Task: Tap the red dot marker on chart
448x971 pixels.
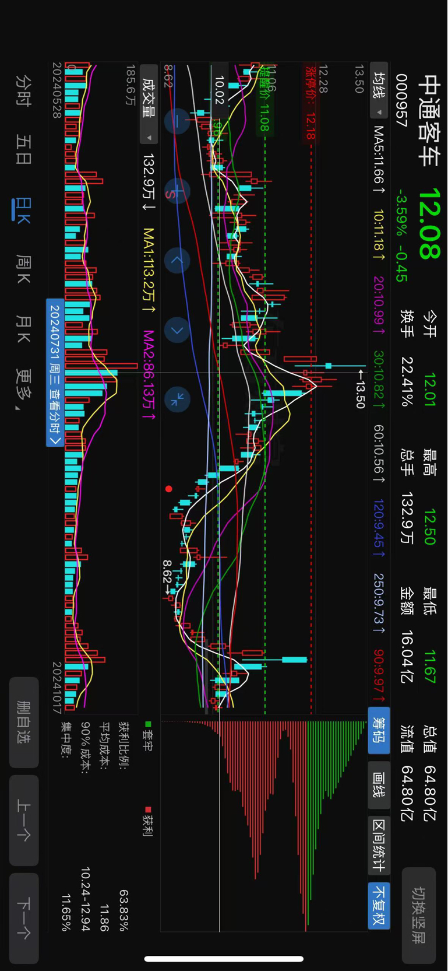Action: tap(169, 489)
